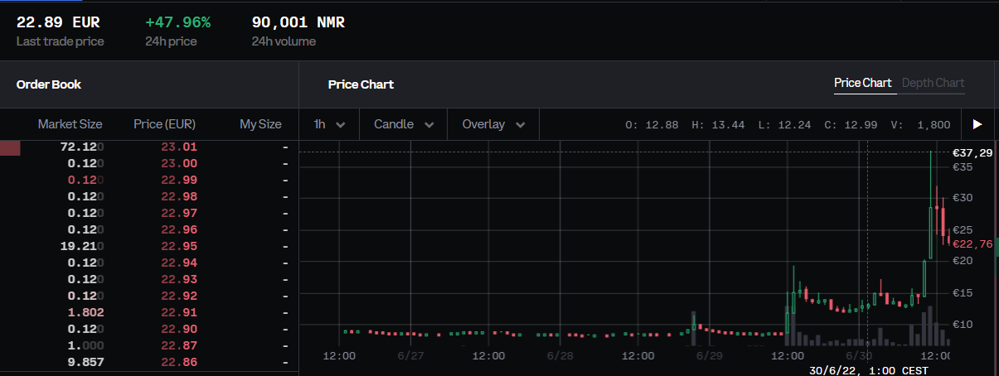This screenshot has height=376, width=999.
Task: Click the 22.95 price in order book
Action: tap(178, 246)
